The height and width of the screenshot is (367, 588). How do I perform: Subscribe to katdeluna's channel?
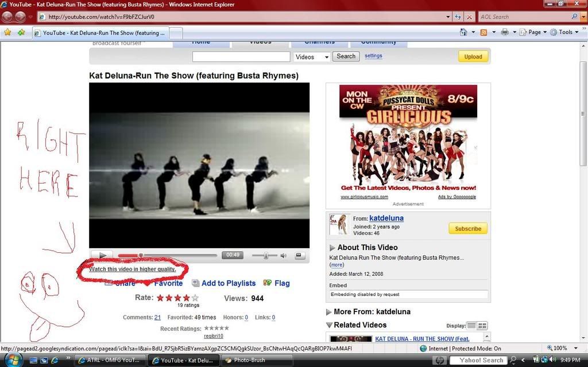pos(467,228)
